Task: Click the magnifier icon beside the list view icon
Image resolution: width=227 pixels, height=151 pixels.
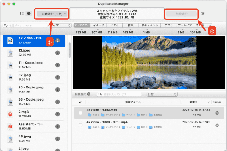Action: click(29, 14)
